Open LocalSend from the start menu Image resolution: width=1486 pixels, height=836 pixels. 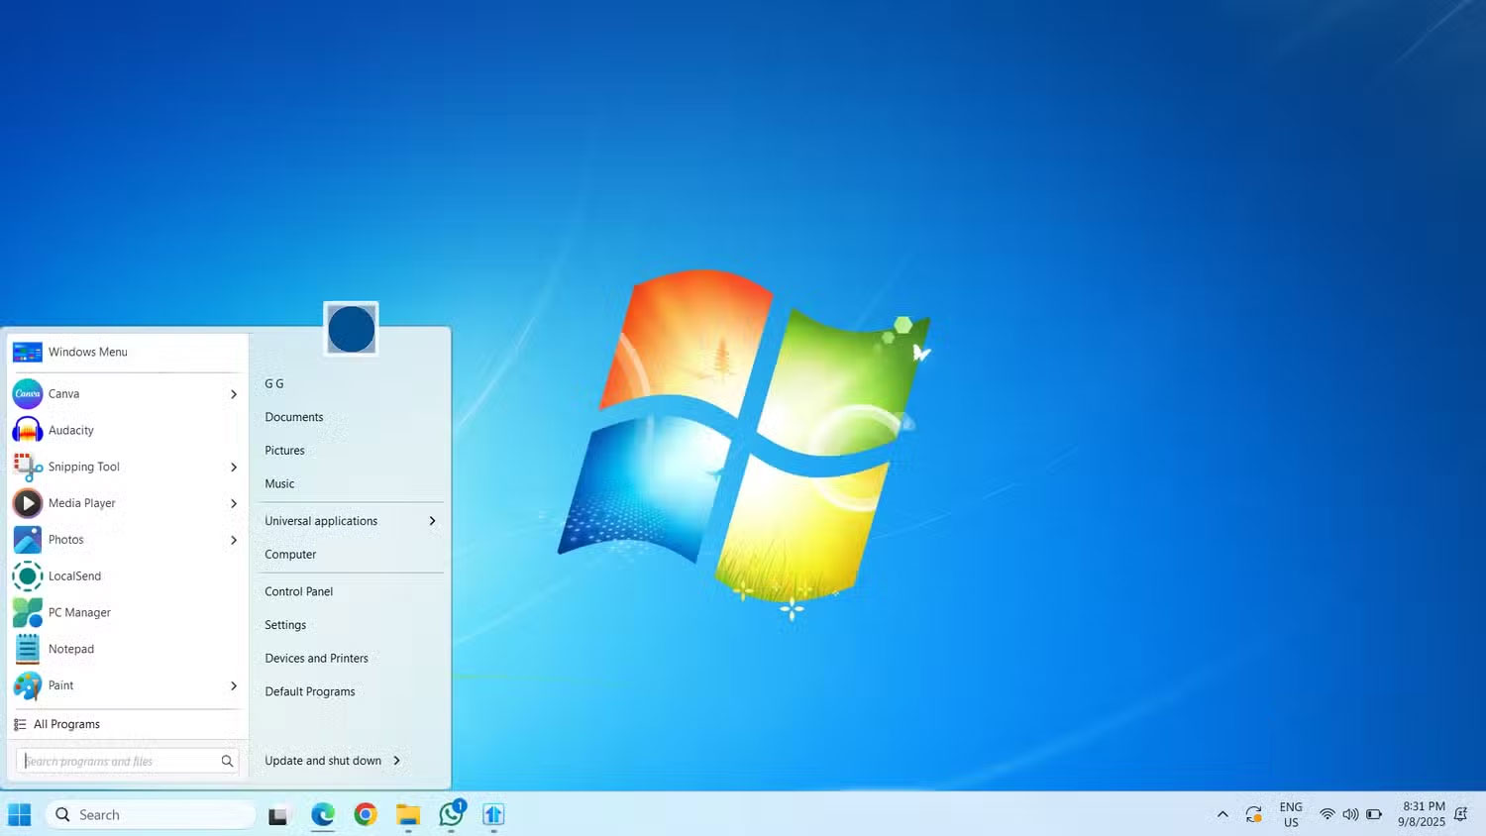tap(74, 575)
